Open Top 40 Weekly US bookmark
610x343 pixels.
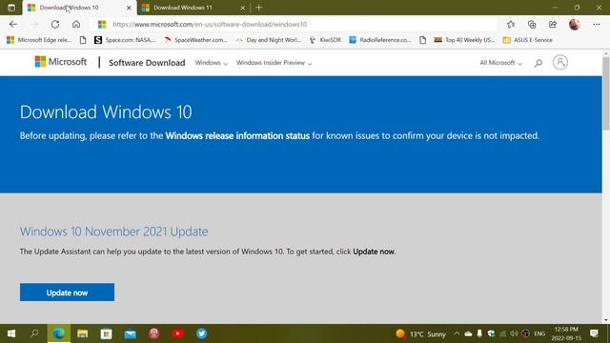pyautogui.click(x=464, y=40)
